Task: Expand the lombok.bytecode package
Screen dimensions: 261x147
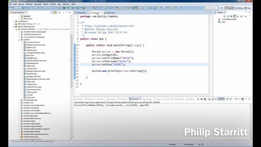Action: coord(19,100)
